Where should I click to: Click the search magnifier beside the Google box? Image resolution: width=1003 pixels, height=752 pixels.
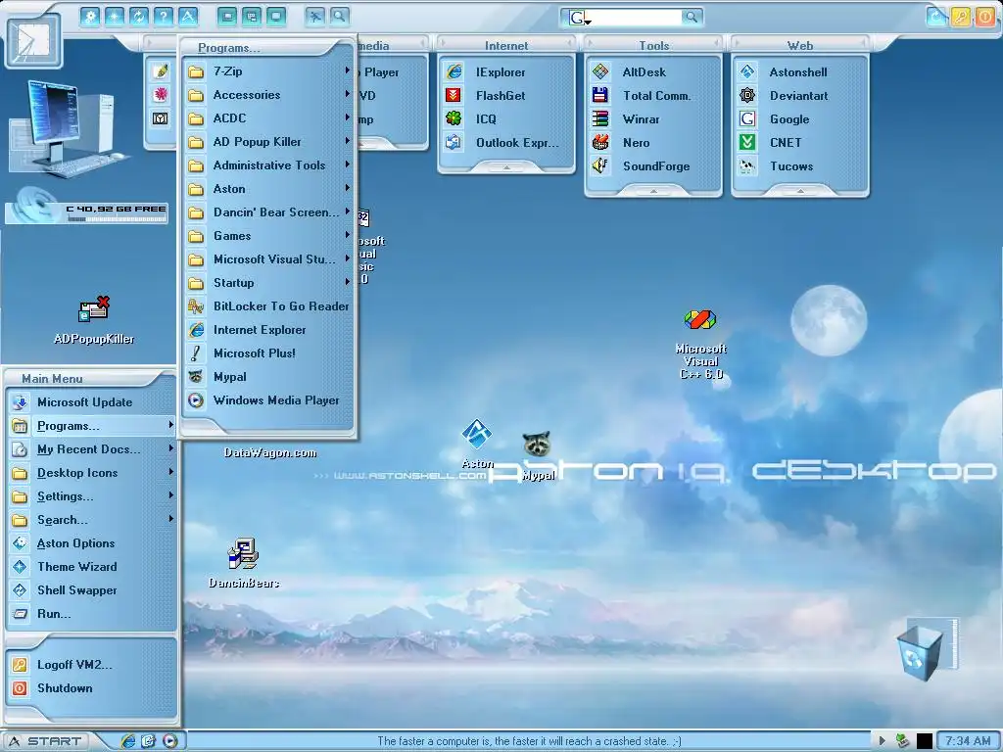[x=692, y=18]
